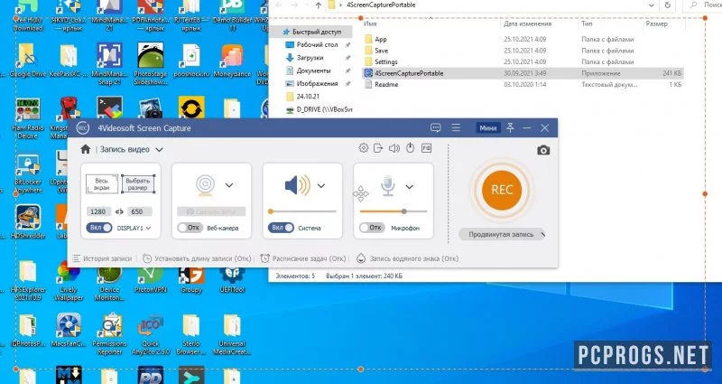
Task: Swap width and height dimensions icon
Action: click(119, 211)
